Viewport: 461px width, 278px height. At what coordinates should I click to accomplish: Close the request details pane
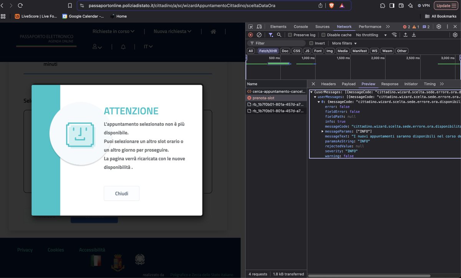point(313,84)
